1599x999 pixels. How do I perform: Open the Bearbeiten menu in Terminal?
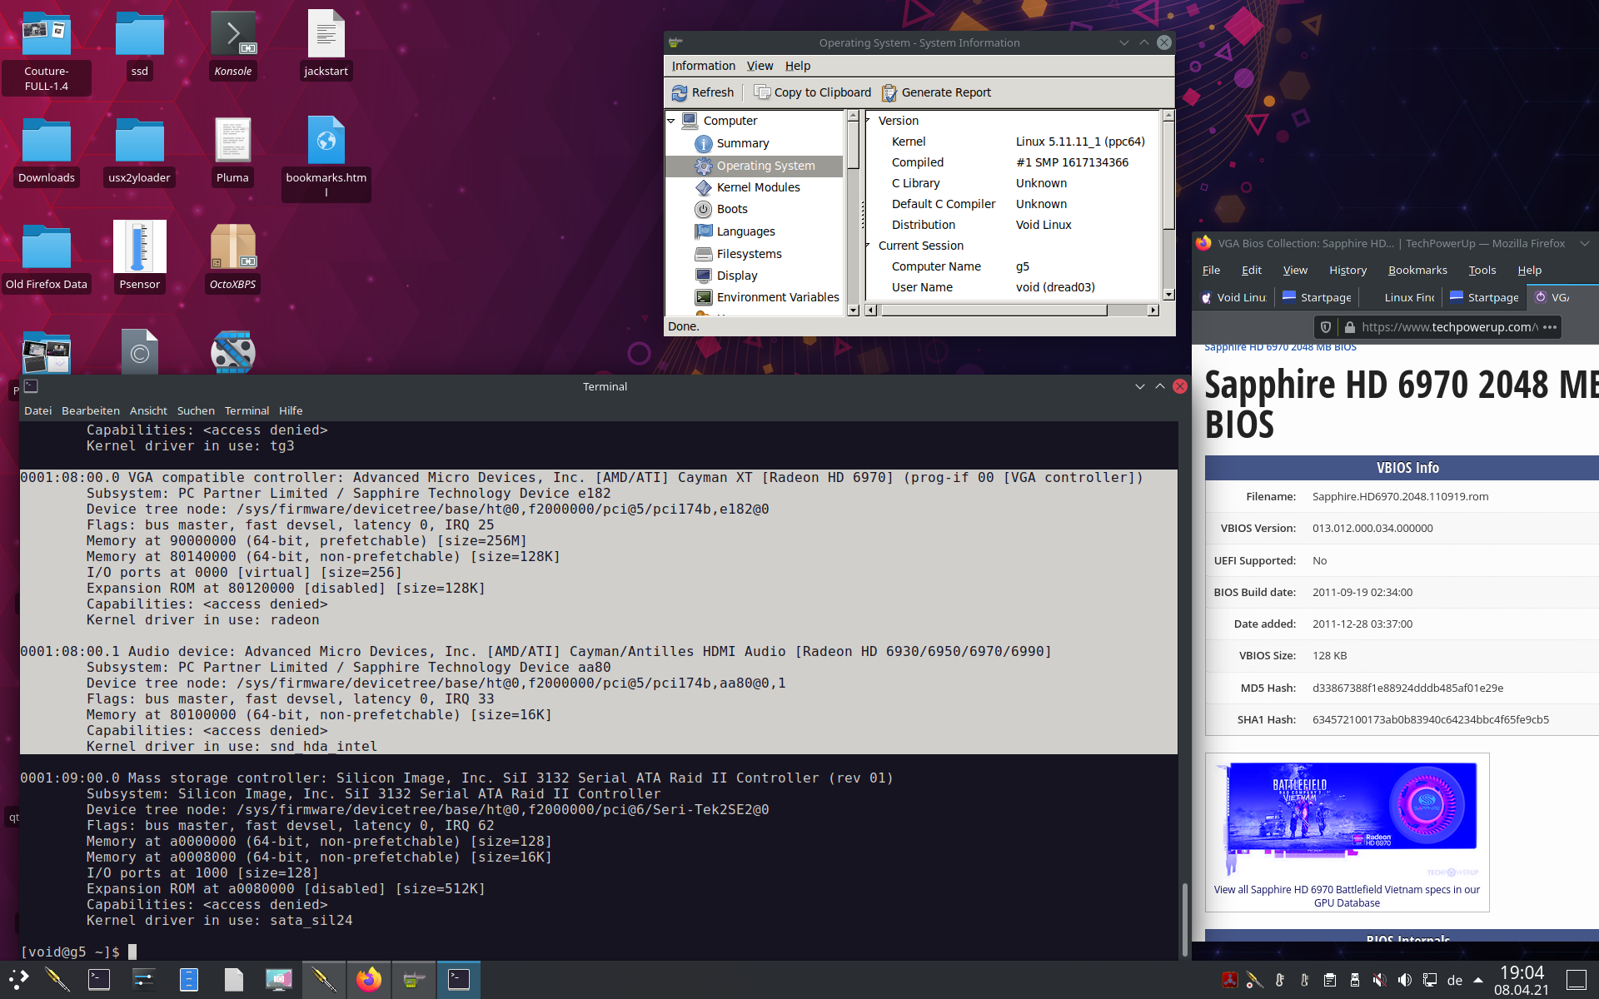point(90,410)
